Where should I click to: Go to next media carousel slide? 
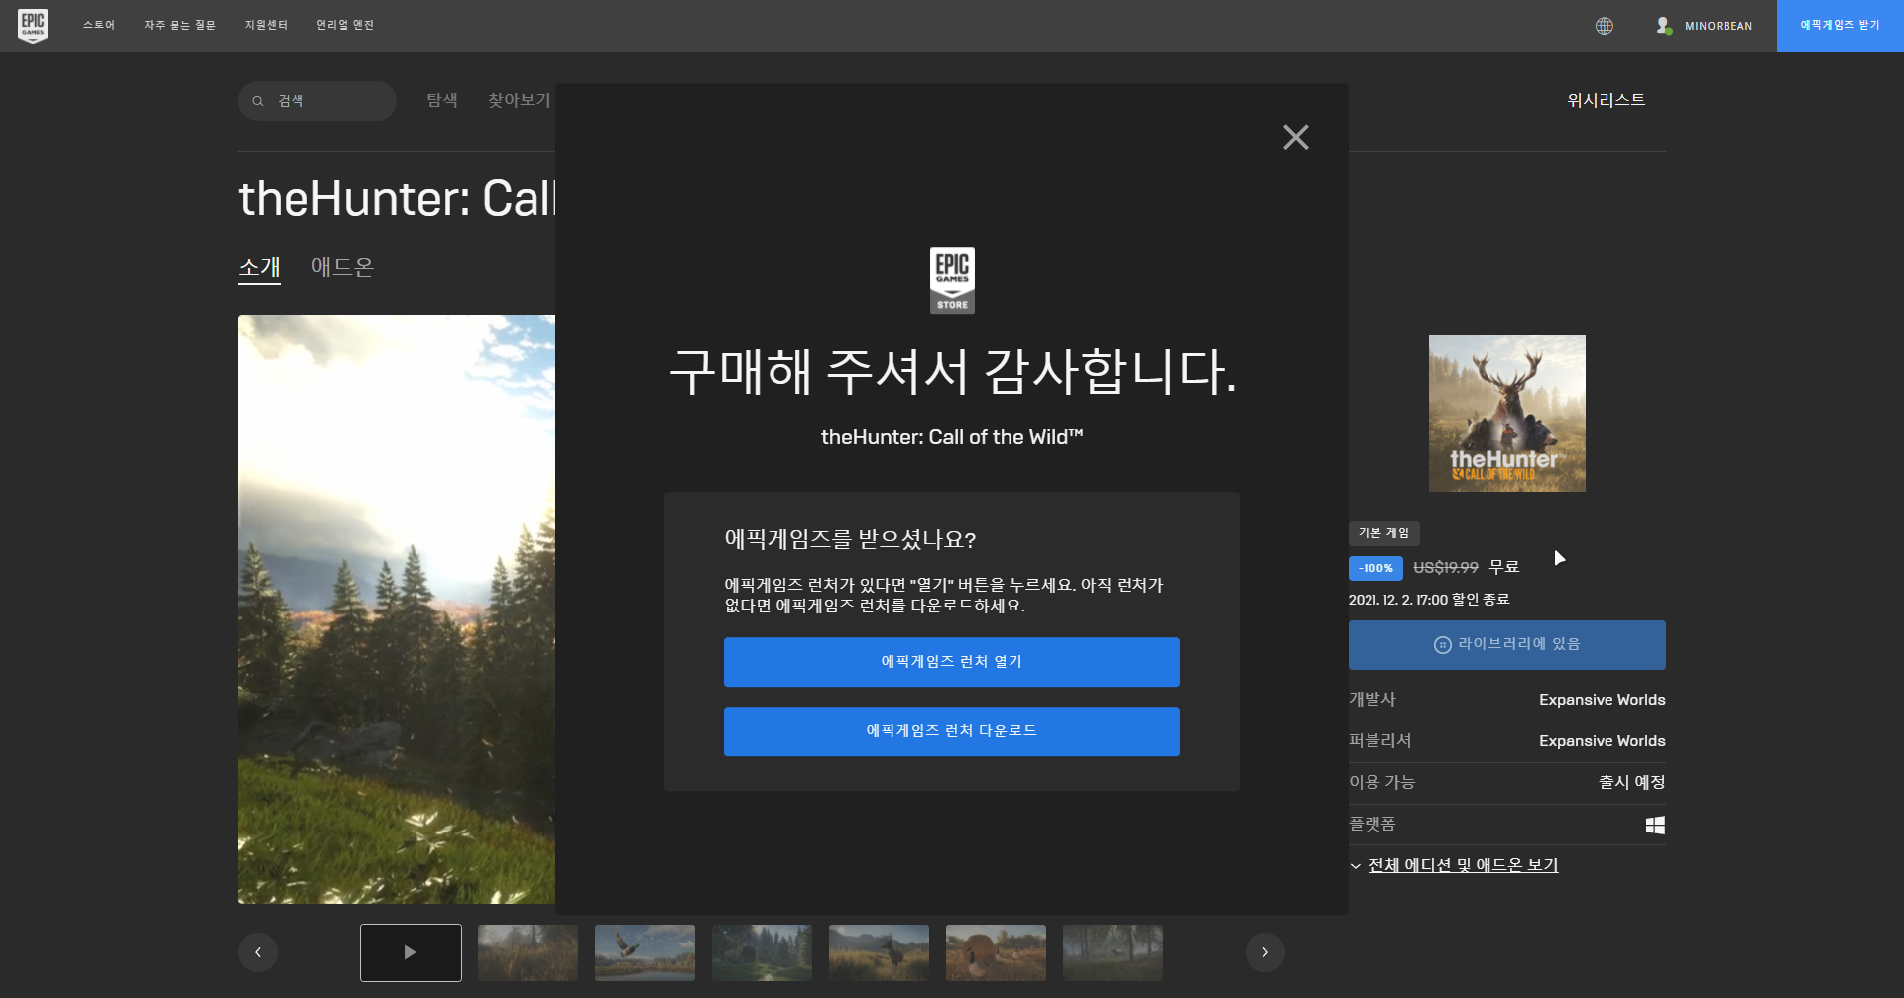1265,952
